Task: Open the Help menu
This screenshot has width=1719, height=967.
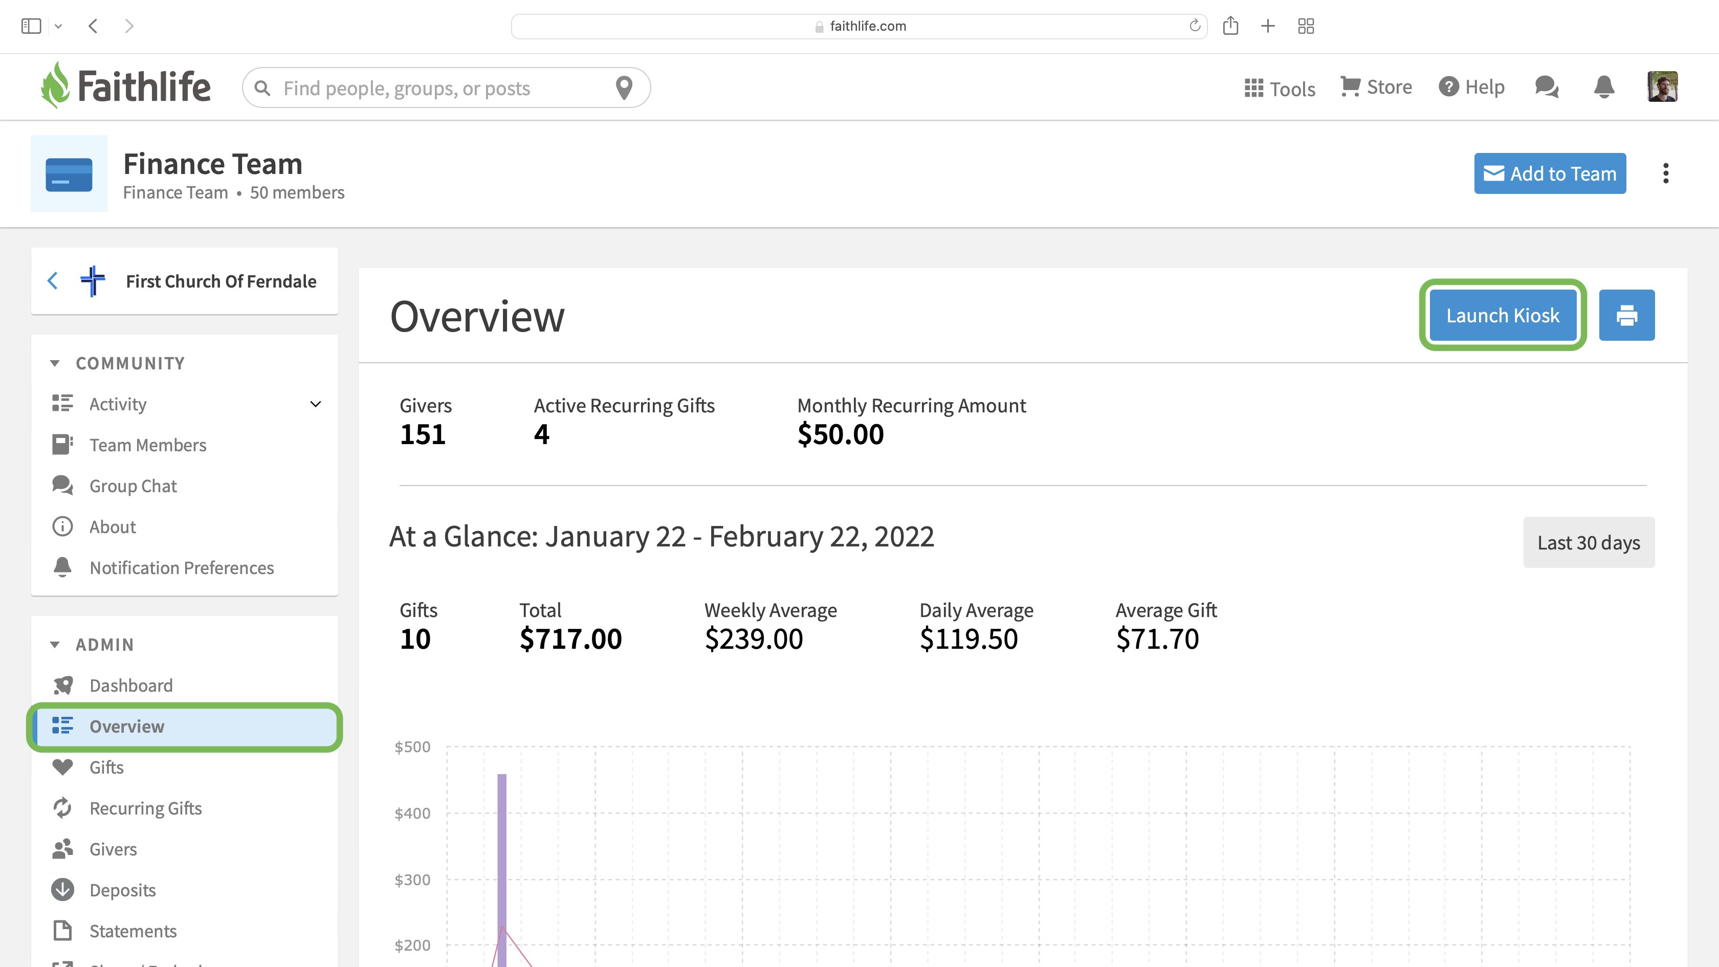Action: click(1471, 87)
